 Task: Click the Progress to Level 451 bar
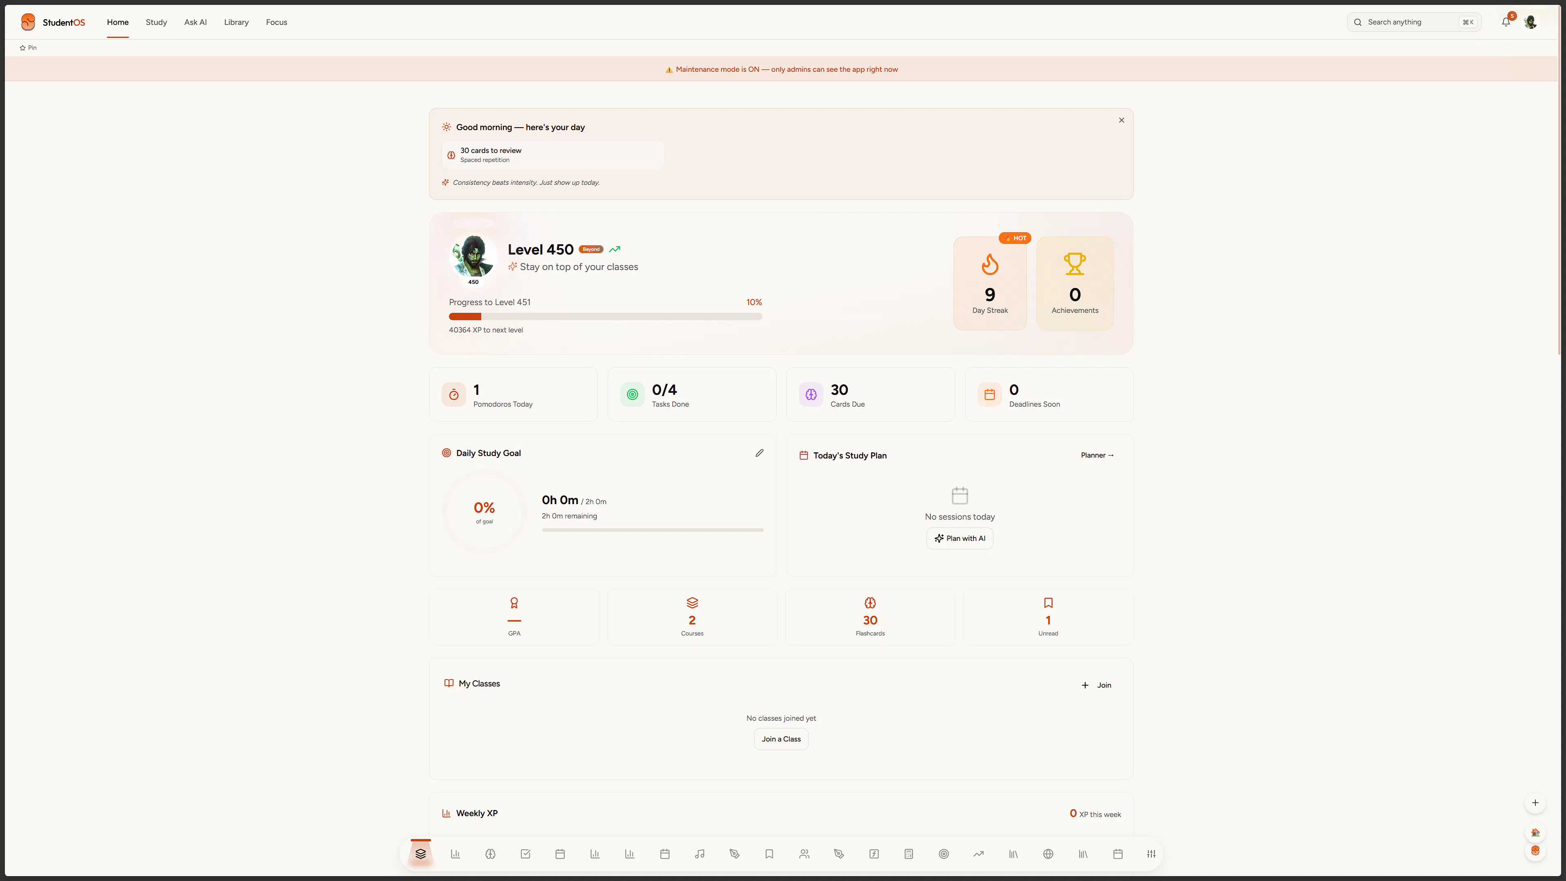coord(606,317)
